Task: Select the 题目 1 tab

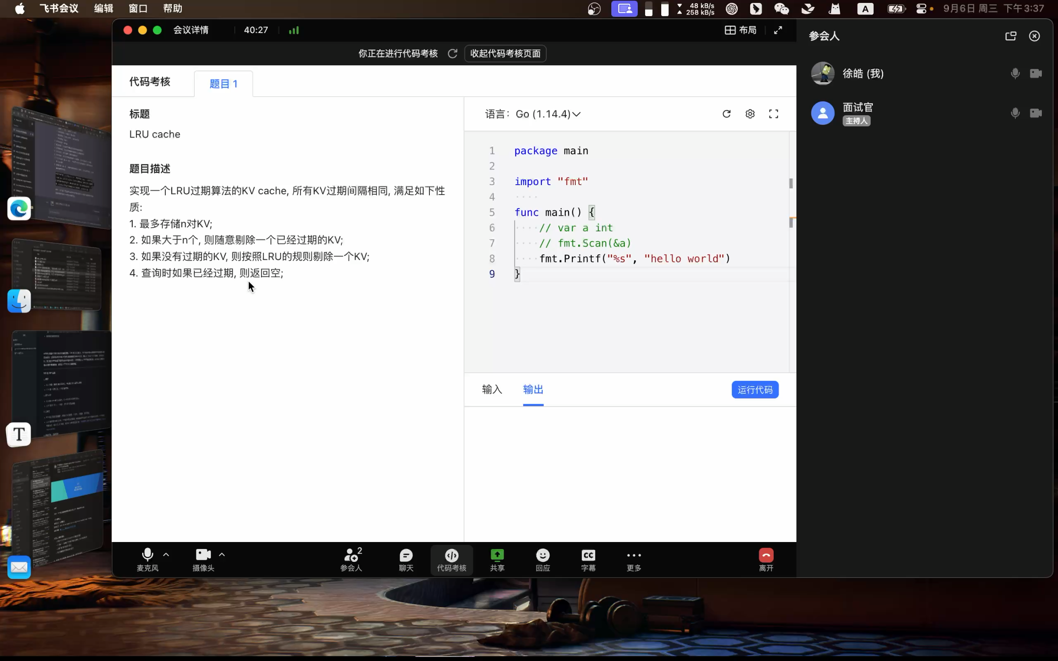Action: pyautogui.click(x=224, y=83)
